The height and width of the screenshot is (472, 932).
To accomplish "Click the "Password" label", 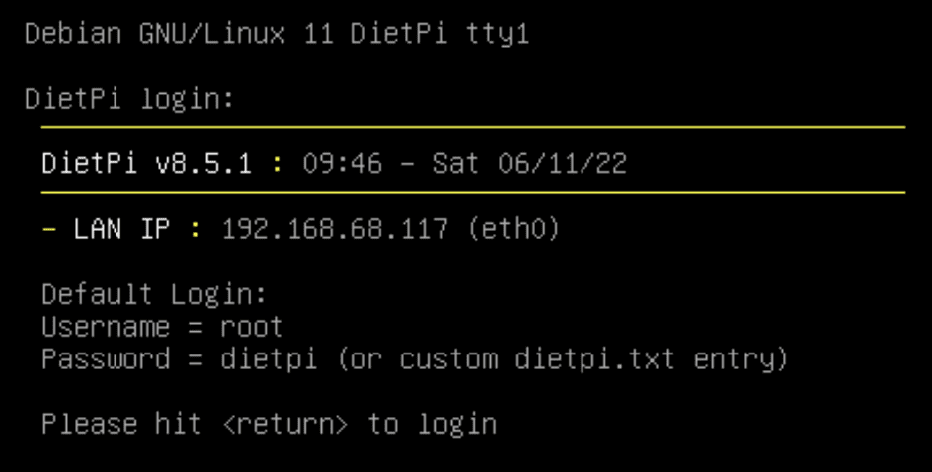I will (106, 358).
